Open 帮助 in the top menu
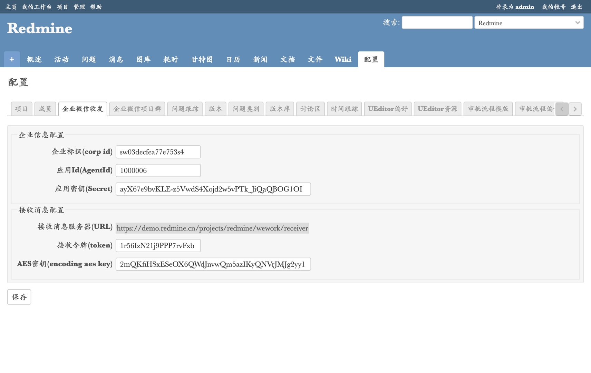 click(96, 7)
